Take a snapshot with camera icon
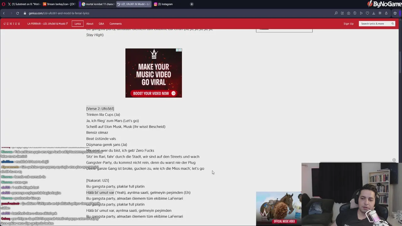This screenshot has height=226, width=402. click(349, 13)
